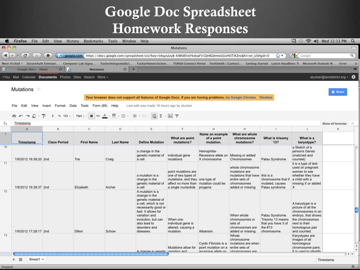Toggle wrap text

pos(154,116)
